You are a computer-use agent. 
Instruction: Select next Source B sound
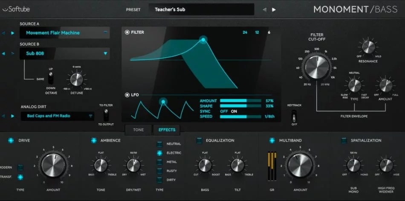click(12, 53)
